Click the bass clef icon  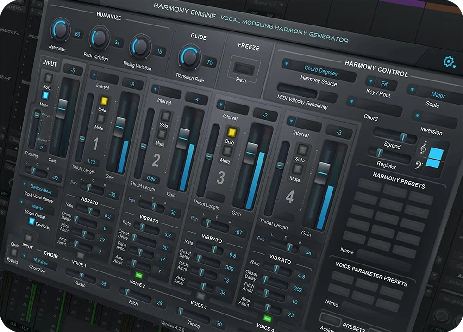(419, 165)
